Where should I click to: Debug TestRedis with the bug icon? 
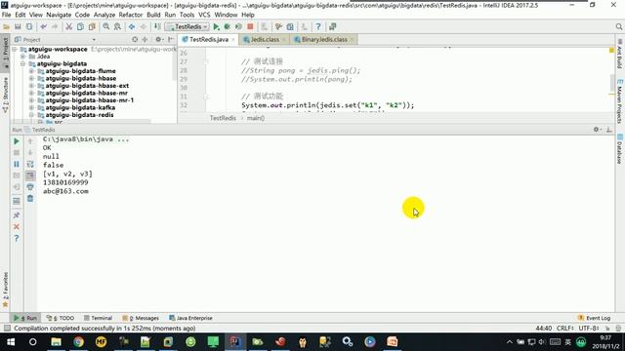pyautogui.click(x=228, y=26)
